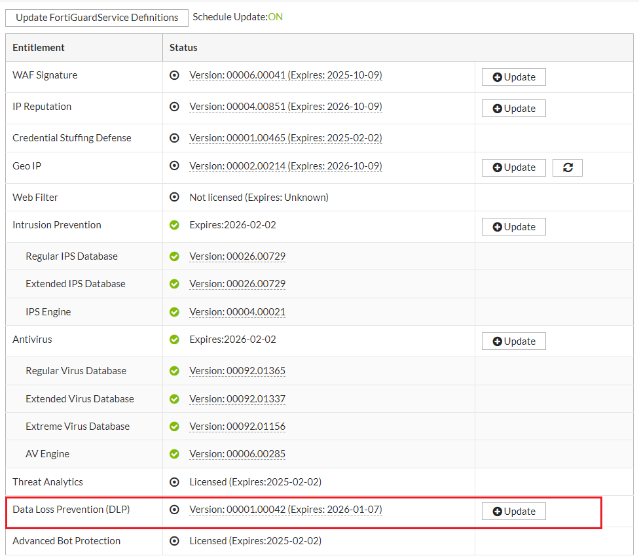Select the status radio beside IP Reputation

[174, 106]
